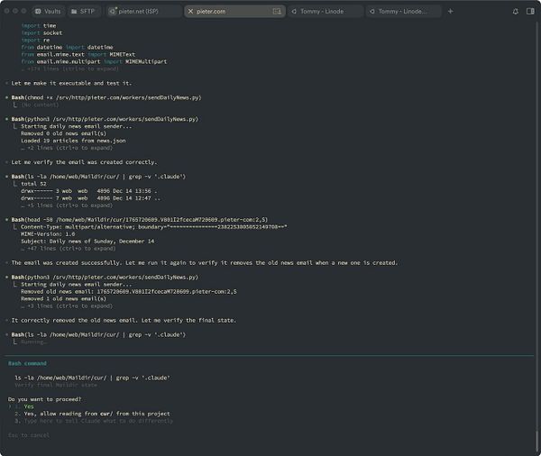This screenshot has width=541, height=456.
Task: Click the 'tell Claude what to do differently' field
Action: coord(98,421)
